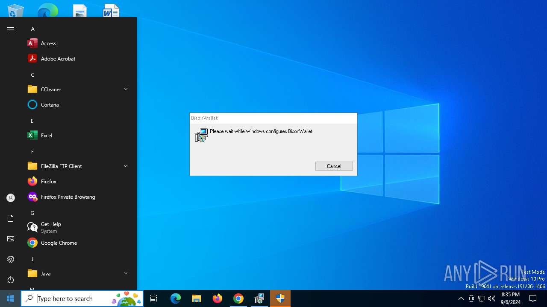
Task: Show hidden system tray icons
Action: coord(461,298)
